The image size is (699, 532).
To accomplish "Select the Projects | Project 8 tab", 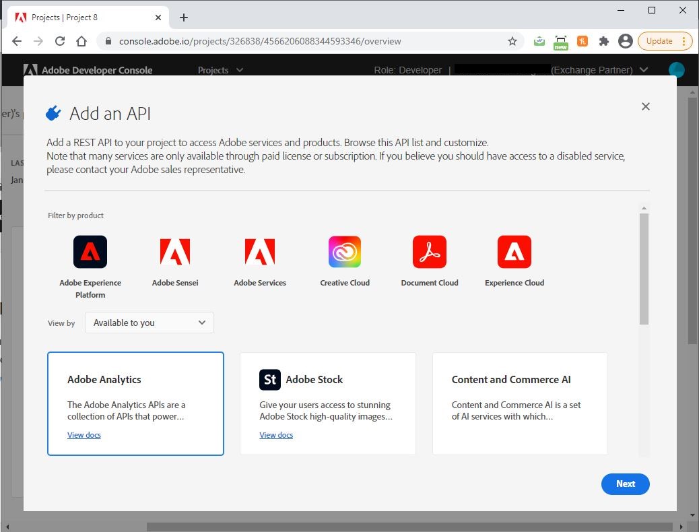I will tap(88, 18).
